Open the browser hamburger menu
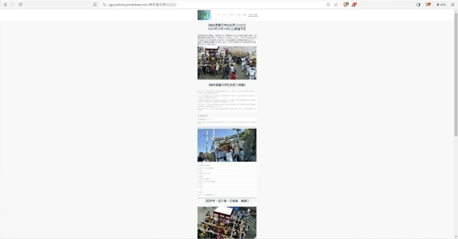The width and height of the screenshot is (458, 239). pos(453,4)
